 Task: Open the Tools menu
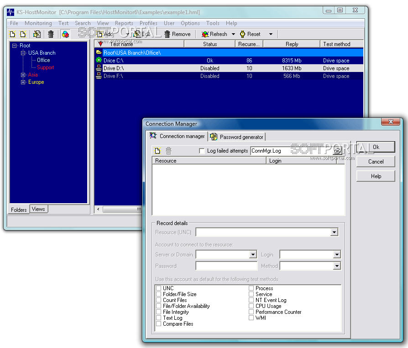213,23
